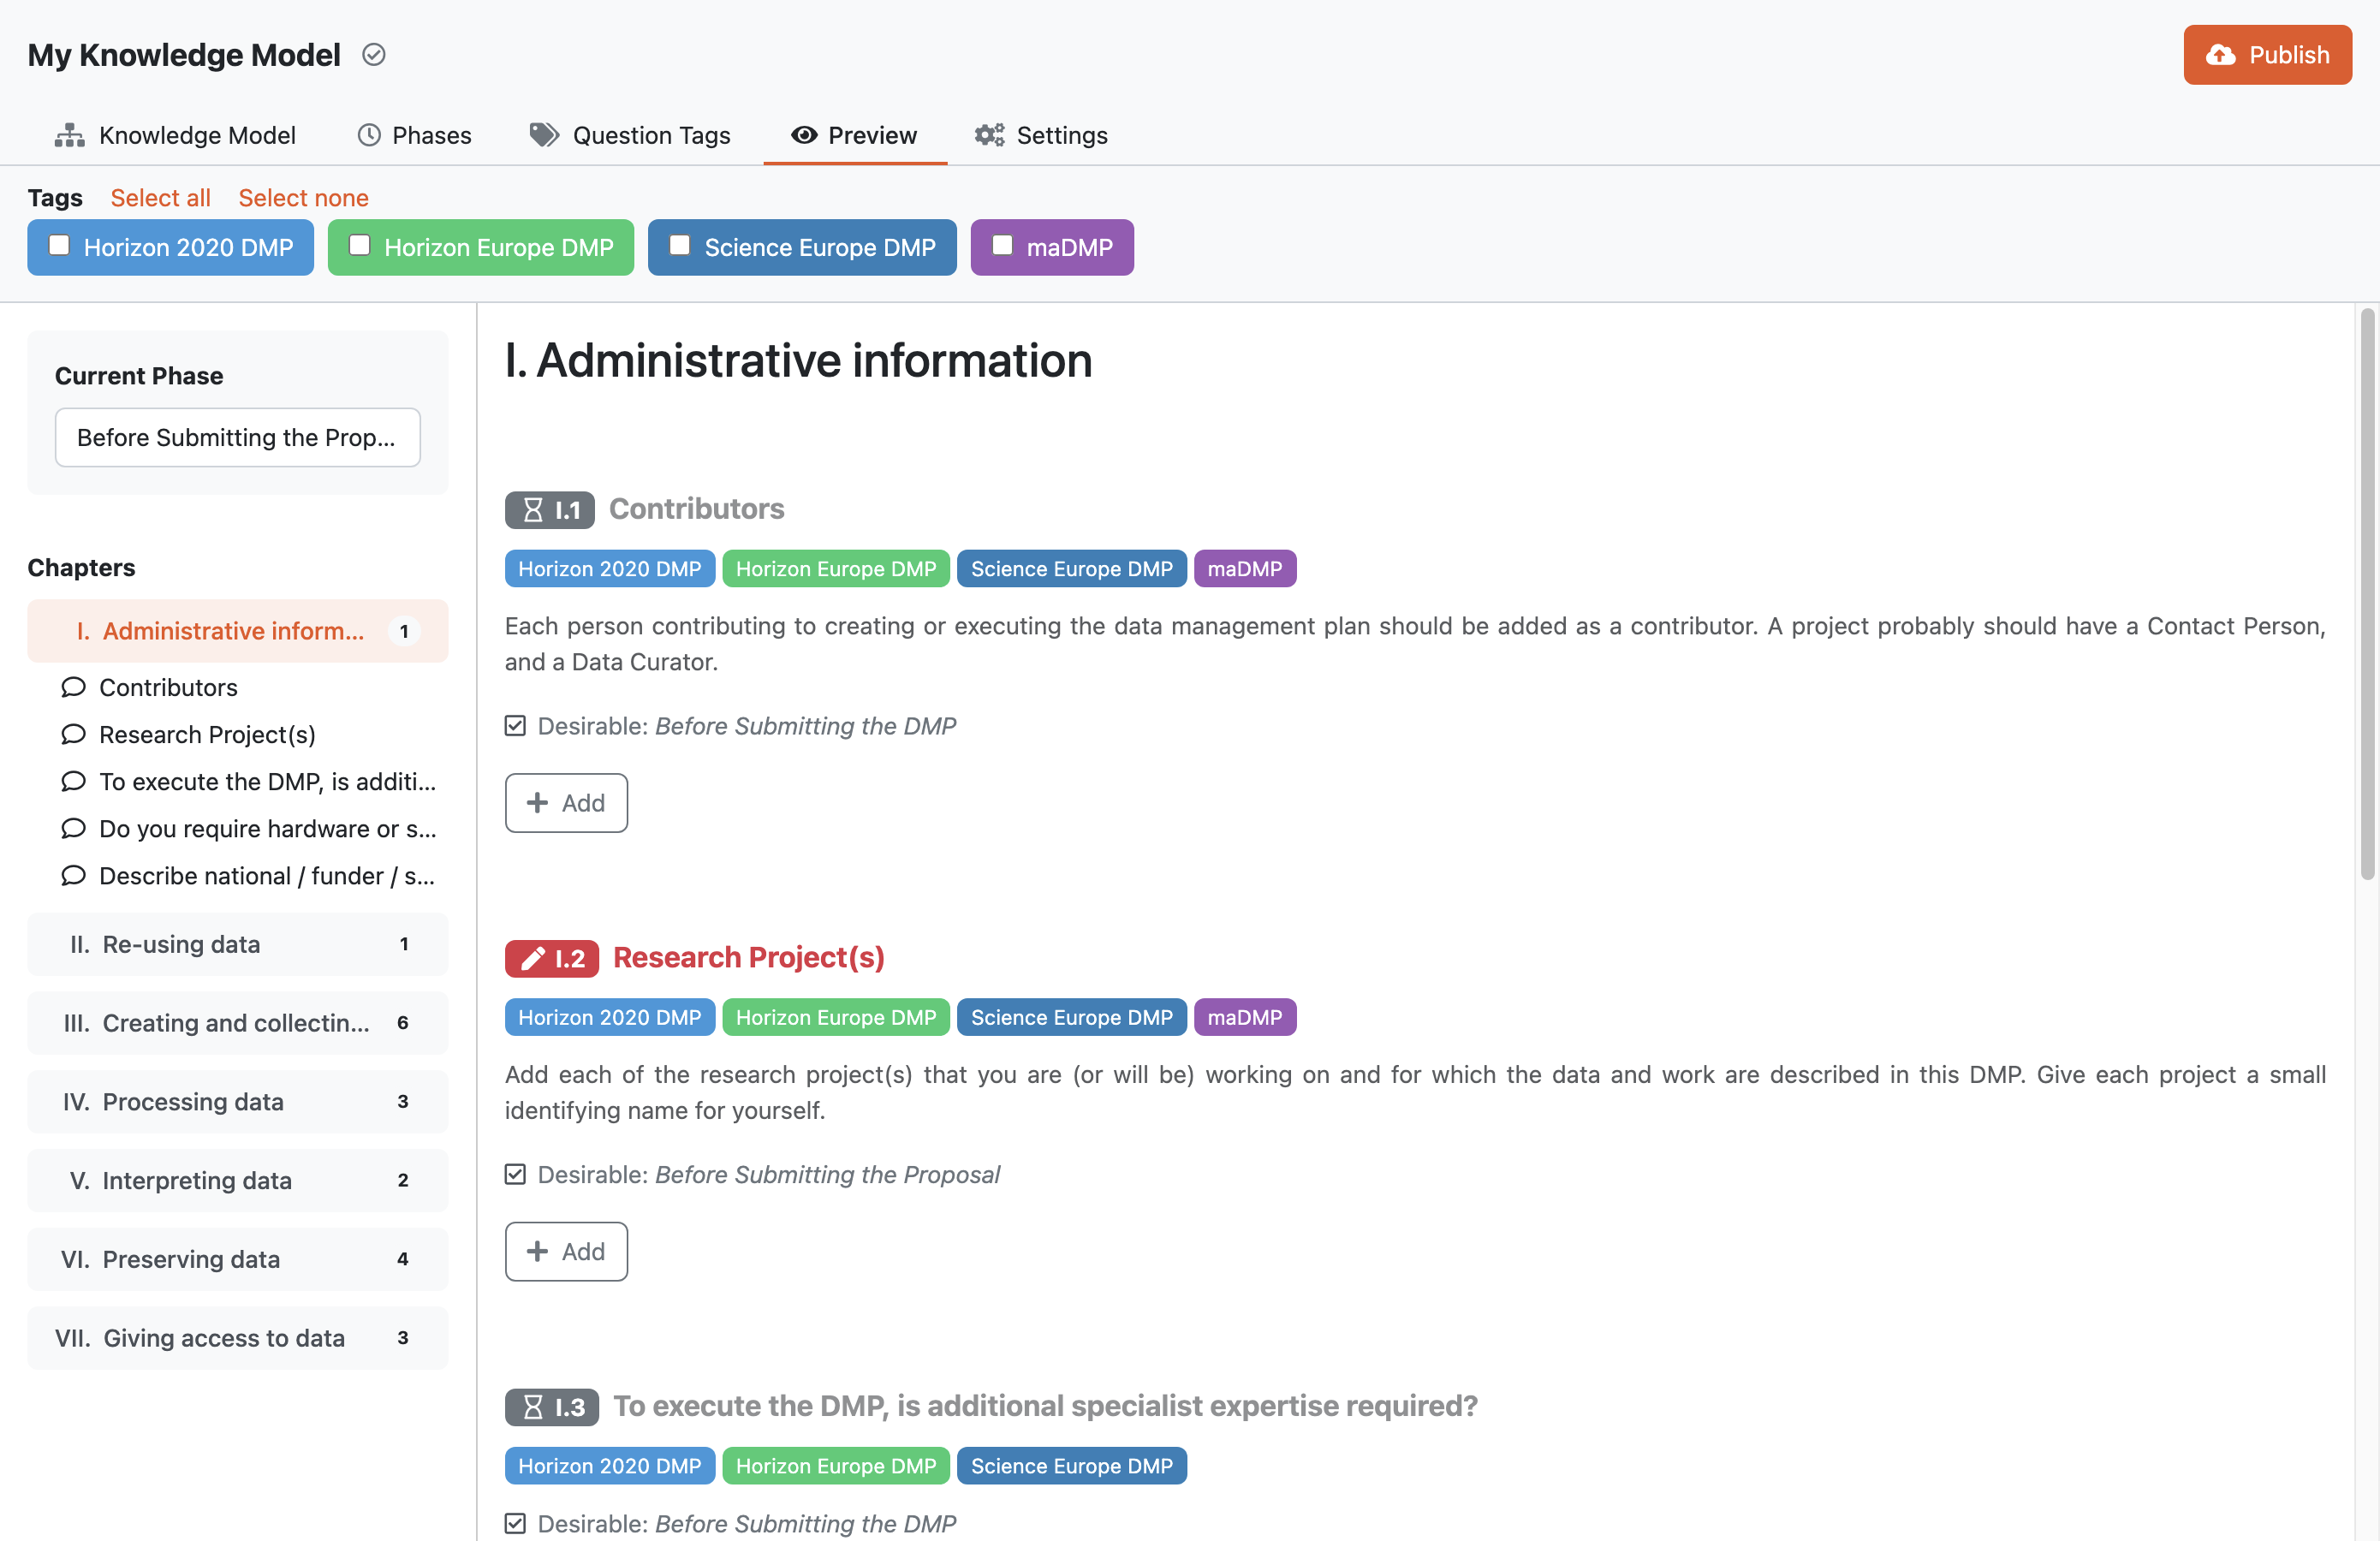
Task: Expand the VII. Giving access to data chapter
Action: tap(238, 1338)
